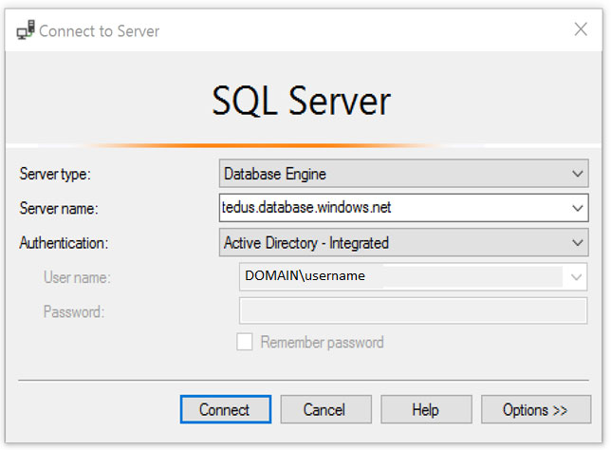611x450 pixels.
Task: Expand the User name dropdown arrow
Action: tap(577, 277)
